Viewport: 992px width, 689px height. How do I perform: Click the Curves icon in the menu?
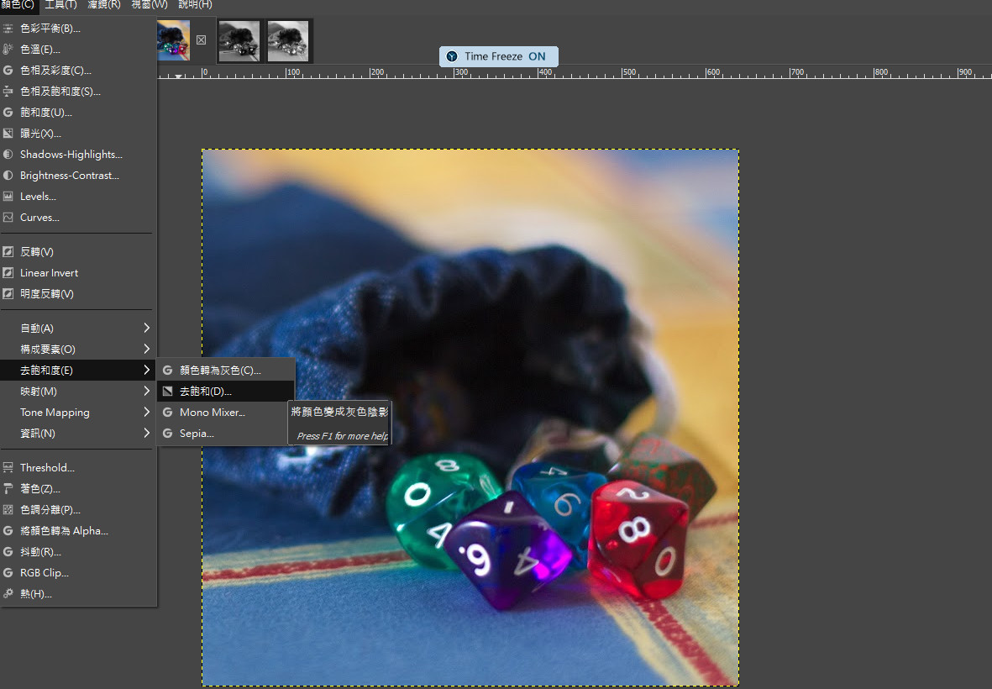[8, 218]
